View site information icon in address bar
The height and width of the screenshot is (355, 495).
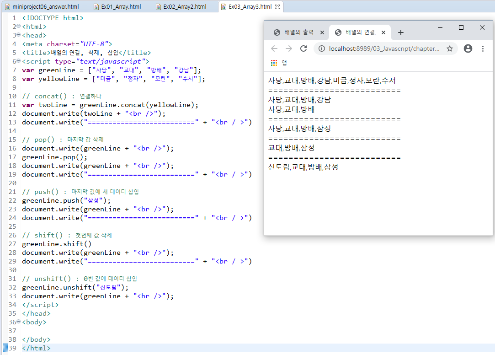[321, 48]
